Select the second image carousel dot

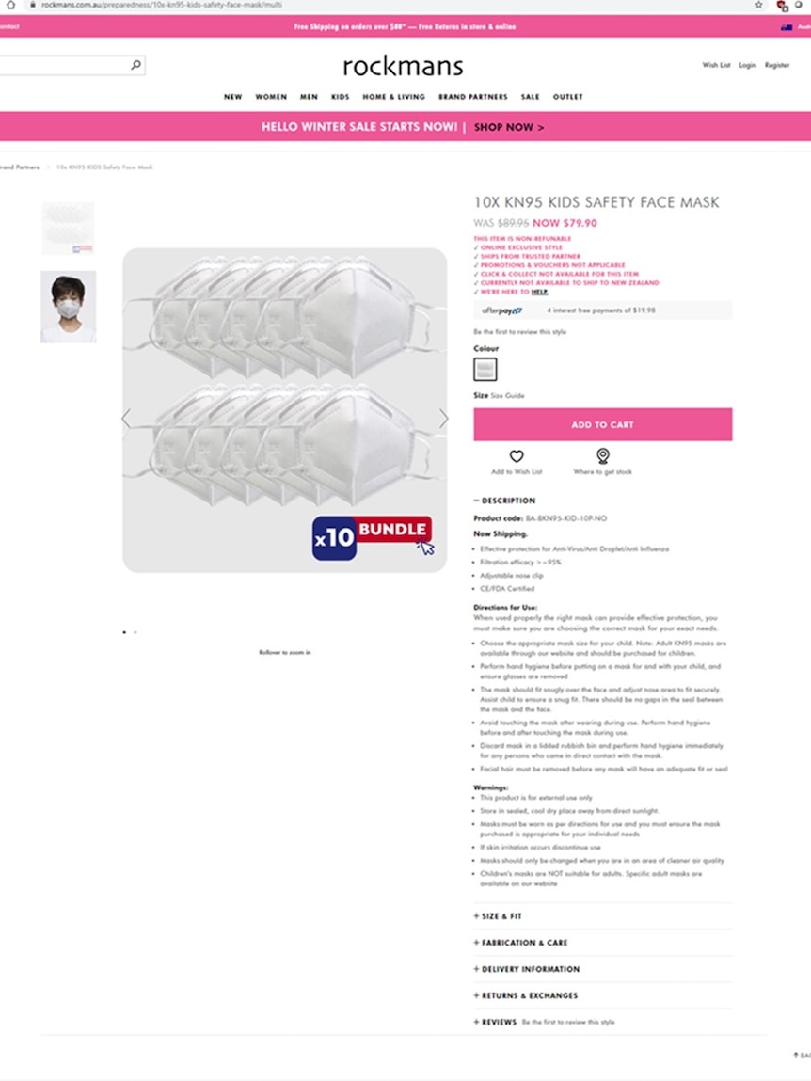[135, 632]
